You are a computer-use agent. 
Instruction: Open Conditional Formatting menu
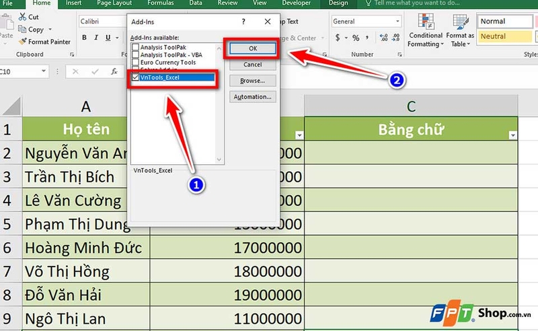[426, 30]
